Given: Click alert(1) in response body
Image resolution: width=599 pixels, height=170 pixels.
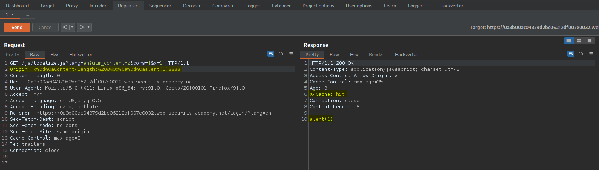Looking at the screenshot, I should tap(321, 119).
